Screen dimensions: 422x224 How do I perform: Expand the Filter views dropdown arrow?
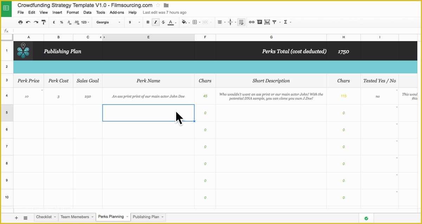[280, 22]
